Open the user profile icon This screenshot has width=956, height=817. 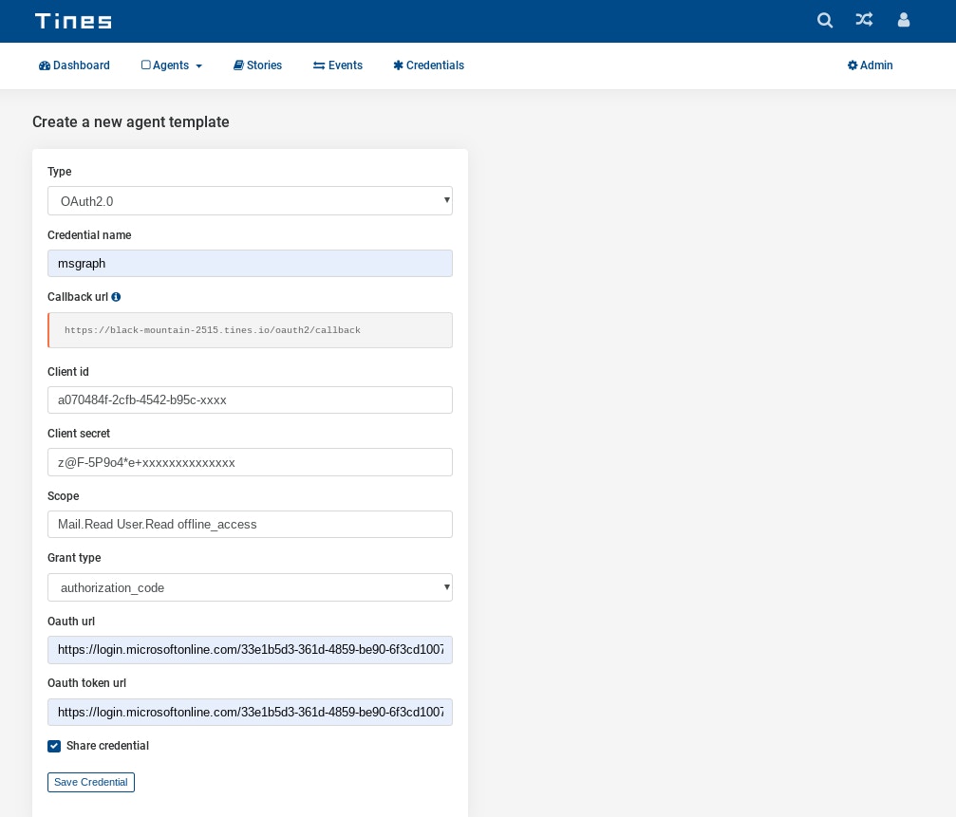pos(904,20)
